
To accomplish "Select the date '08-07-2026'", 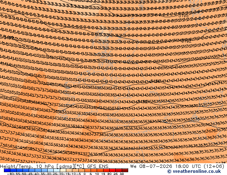I will [156, 166].
